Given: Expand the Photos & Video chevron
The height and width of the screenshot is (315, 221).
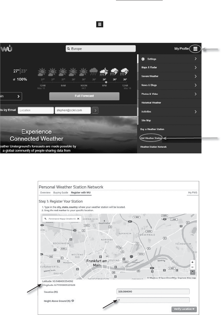Looking at the screenshot, I should (195, 94).
